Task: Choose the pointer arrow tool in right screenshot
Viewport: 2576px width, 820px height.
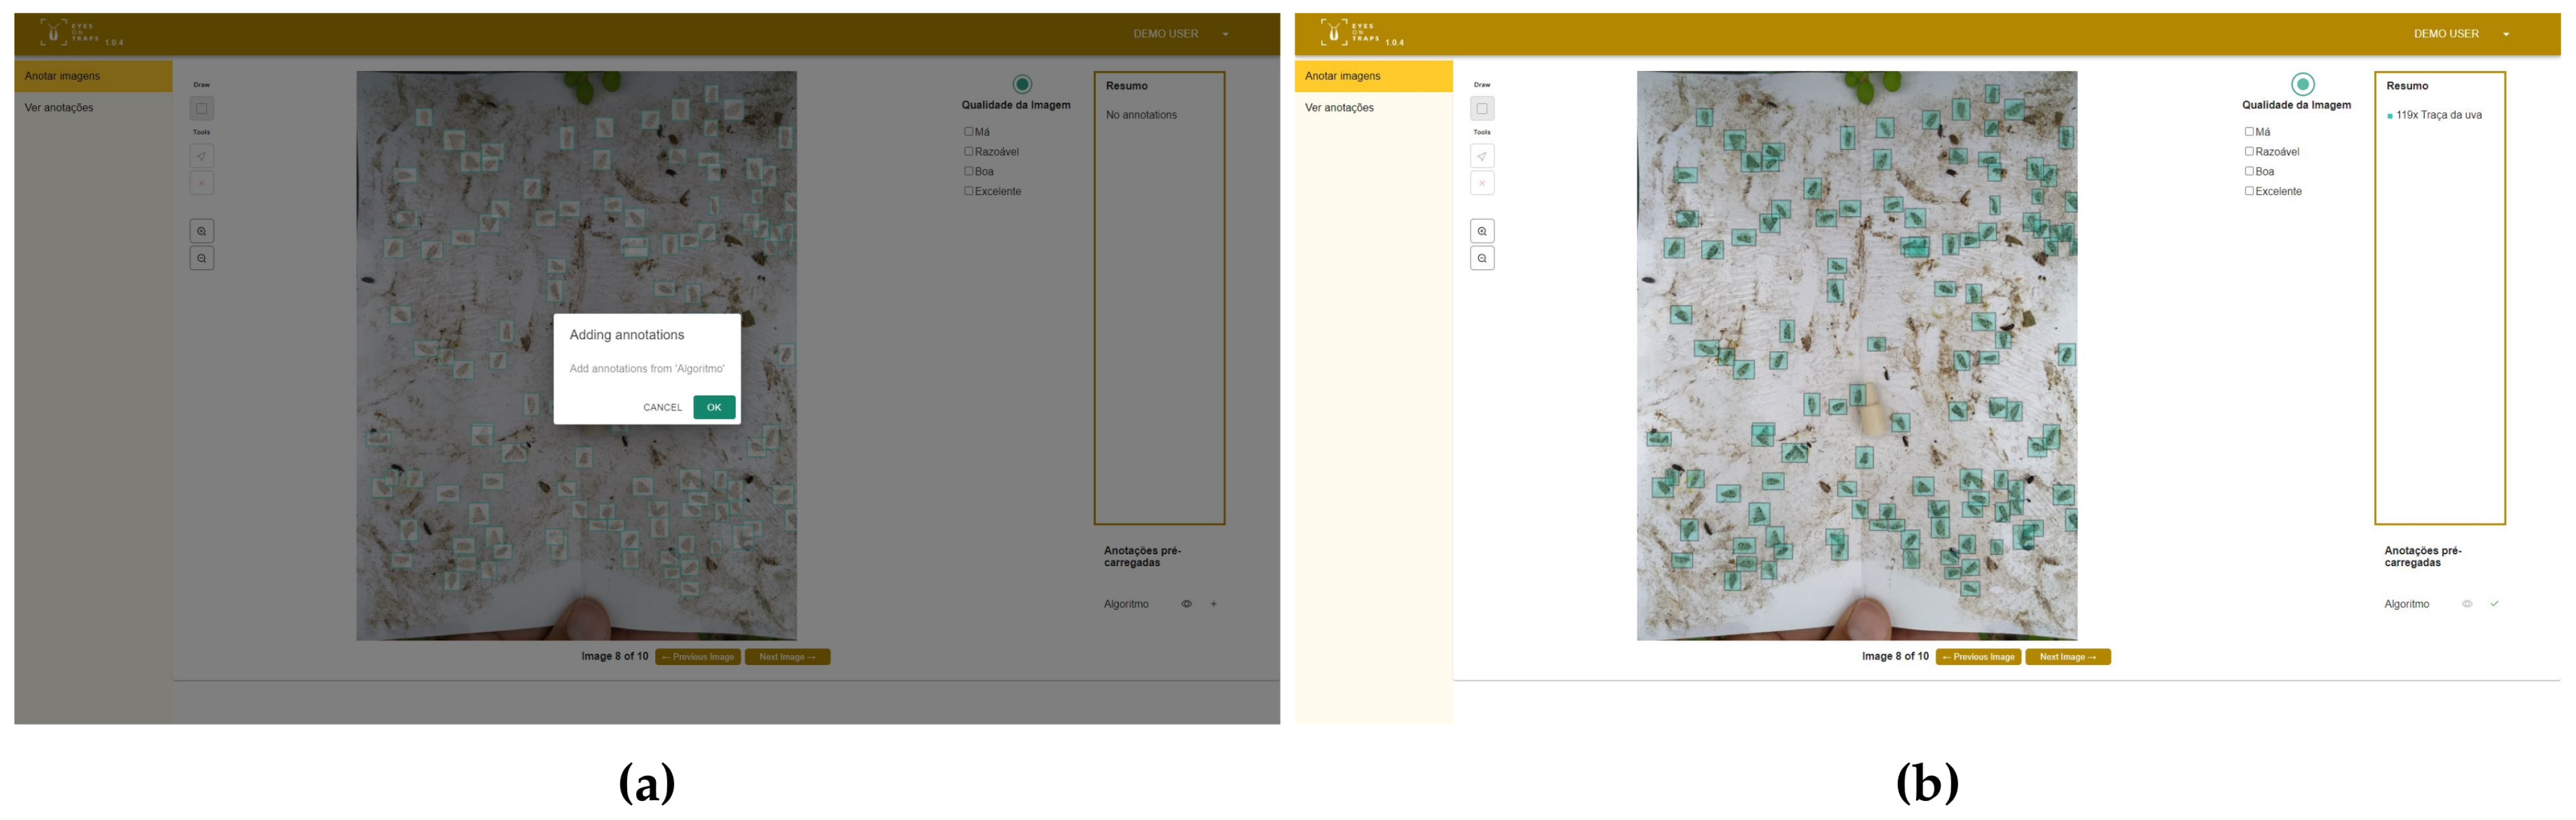Action: [x=1482, y=156]
